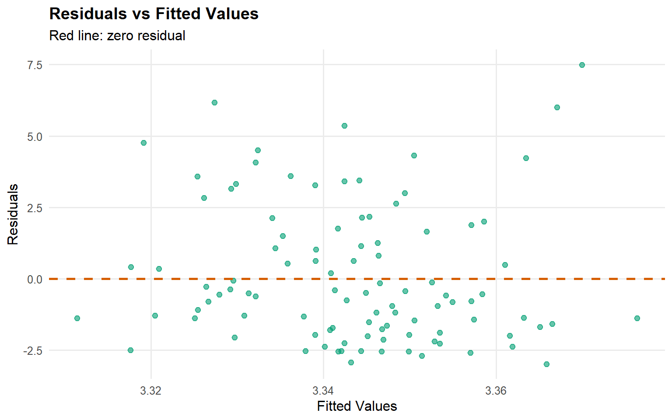Click the 5.0 y-axis tick label
Viewport: 672px width, 420px height.
[x=35, y=136]
